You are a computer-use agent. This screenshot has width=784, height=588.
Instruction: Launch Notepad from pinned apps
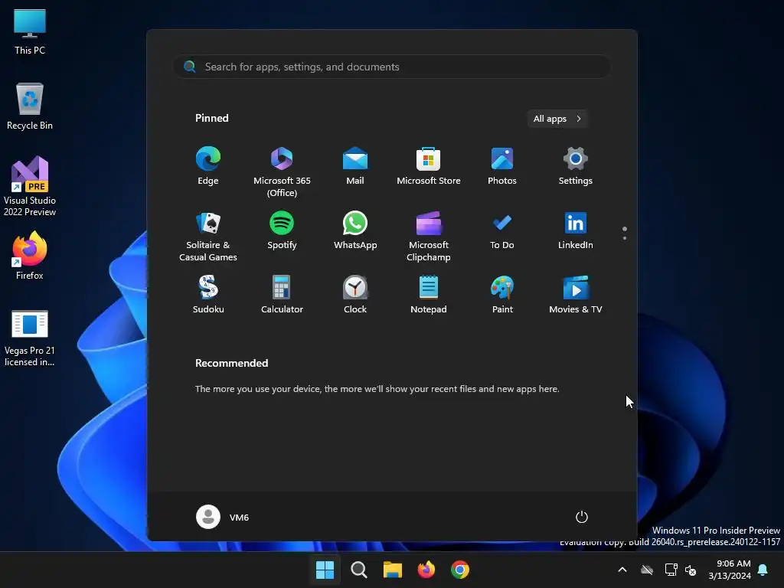click(429, 295)
